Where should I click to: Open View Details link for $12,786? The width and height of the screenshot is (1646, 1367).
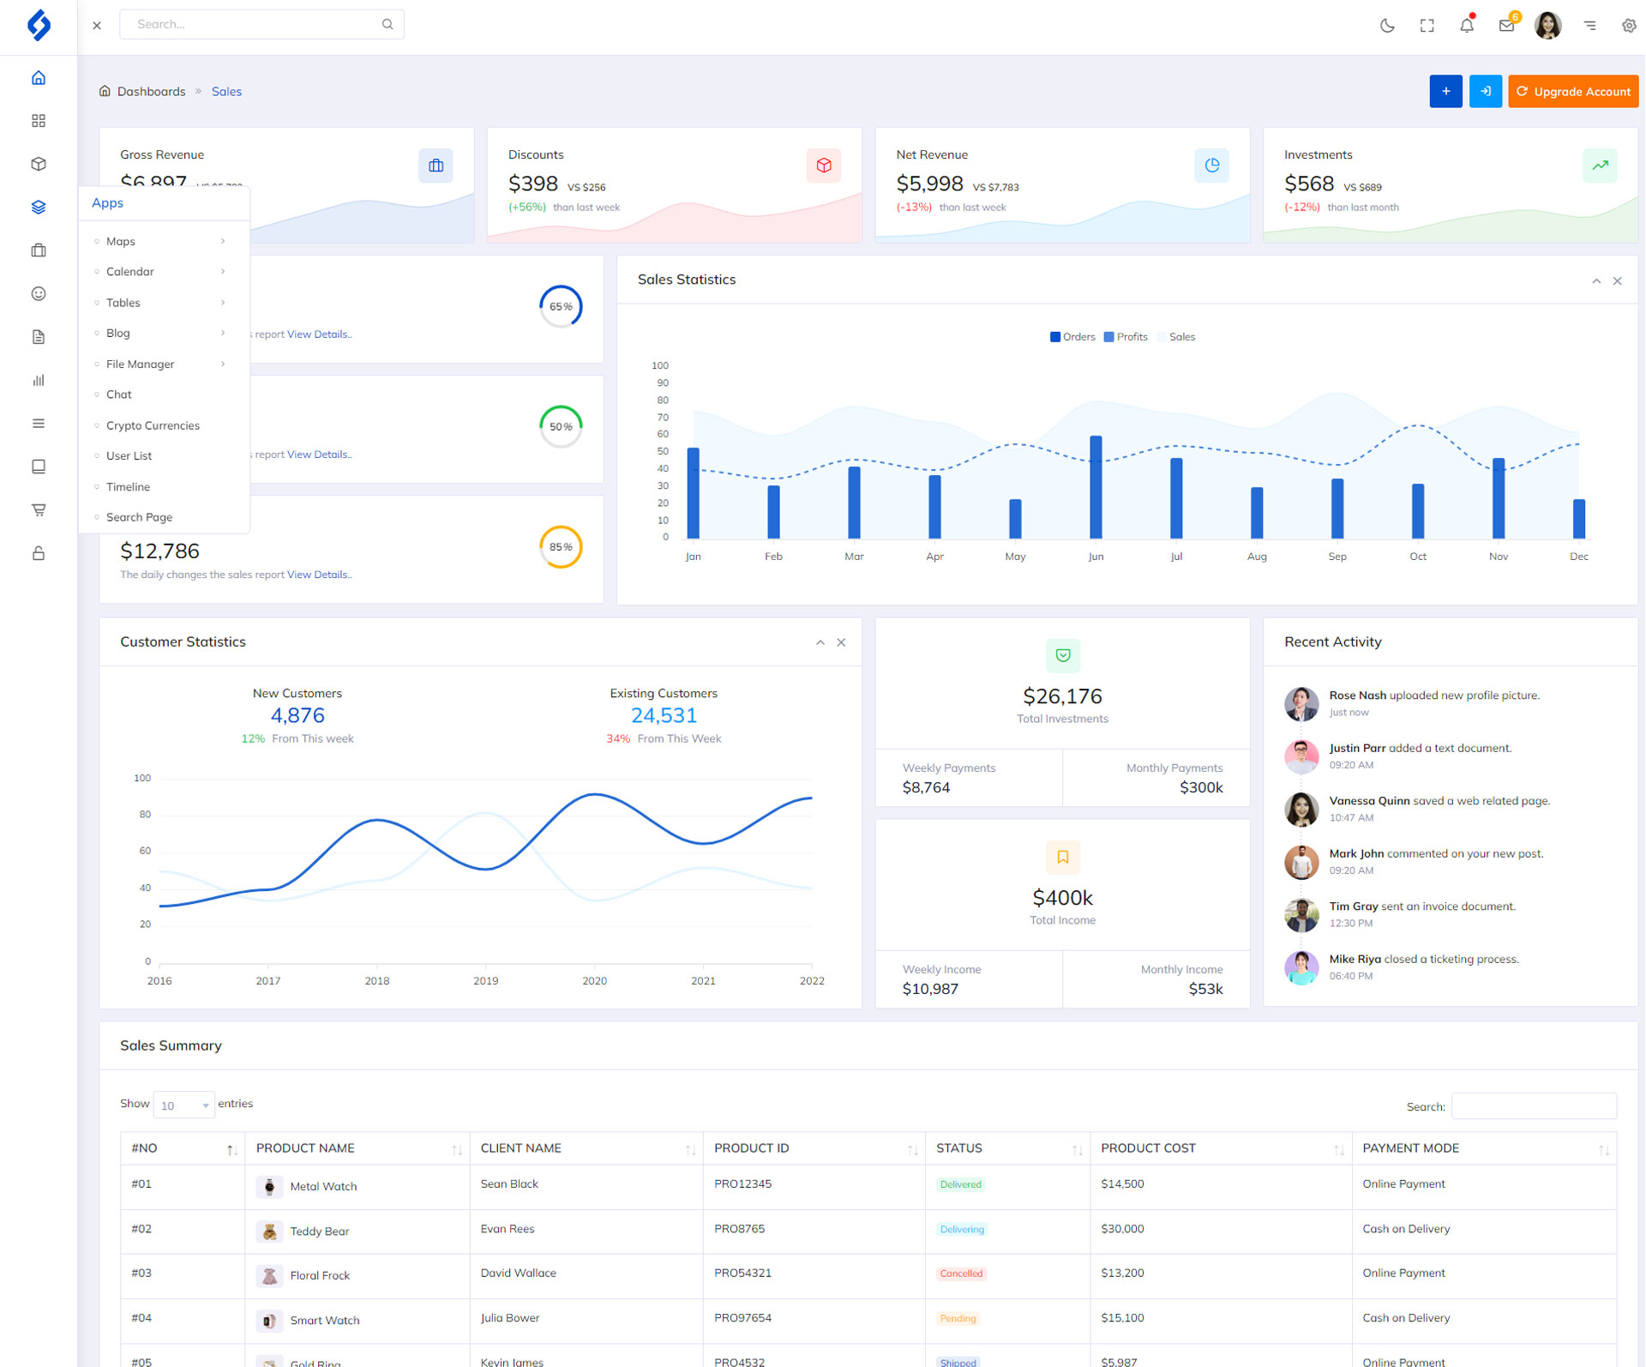(320, 575)
